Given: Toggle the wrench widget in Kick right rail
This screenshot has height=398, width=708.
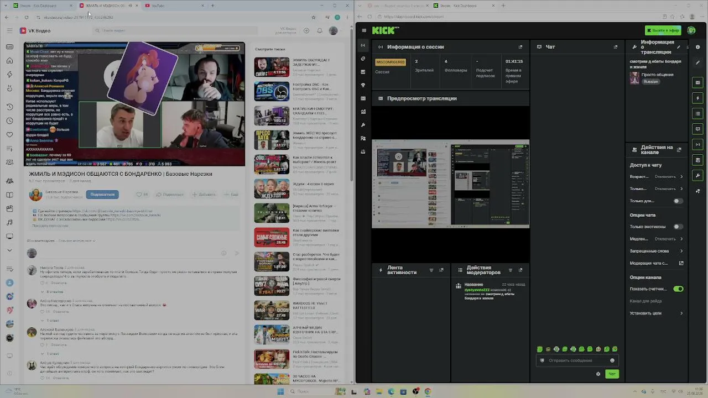Looking at the screenshot, I should point(698,176).
